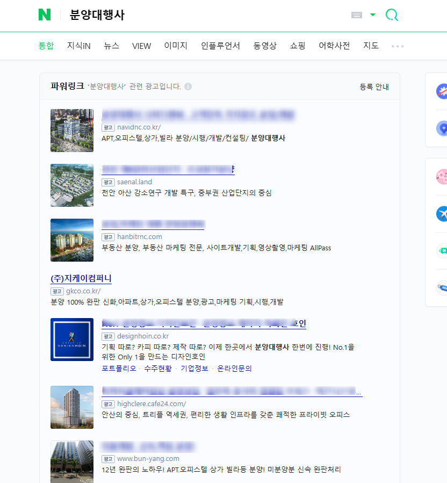This screenshot has width=447, height=483.
Task: Switch to the 이미지 tab
Action: 176,46
